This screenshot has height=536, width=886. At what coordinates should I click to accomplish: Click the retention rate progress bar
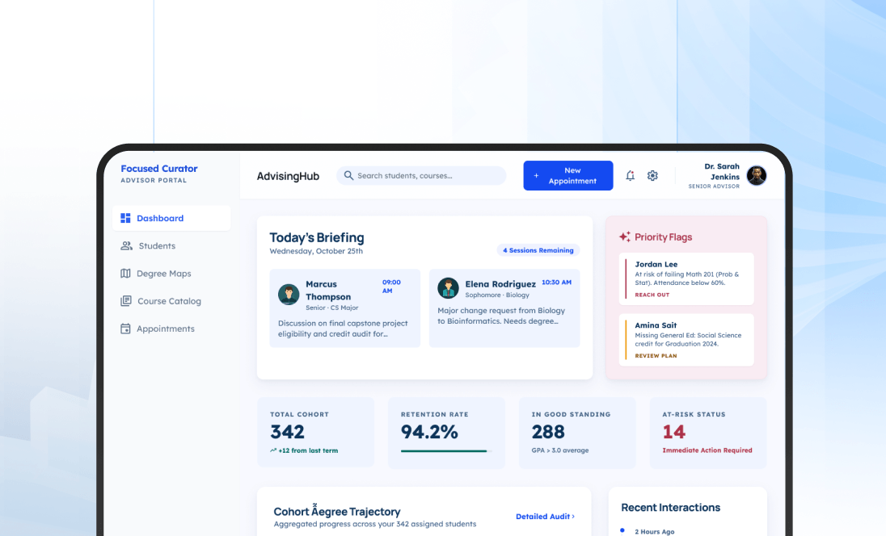click(x=446, y=451)
